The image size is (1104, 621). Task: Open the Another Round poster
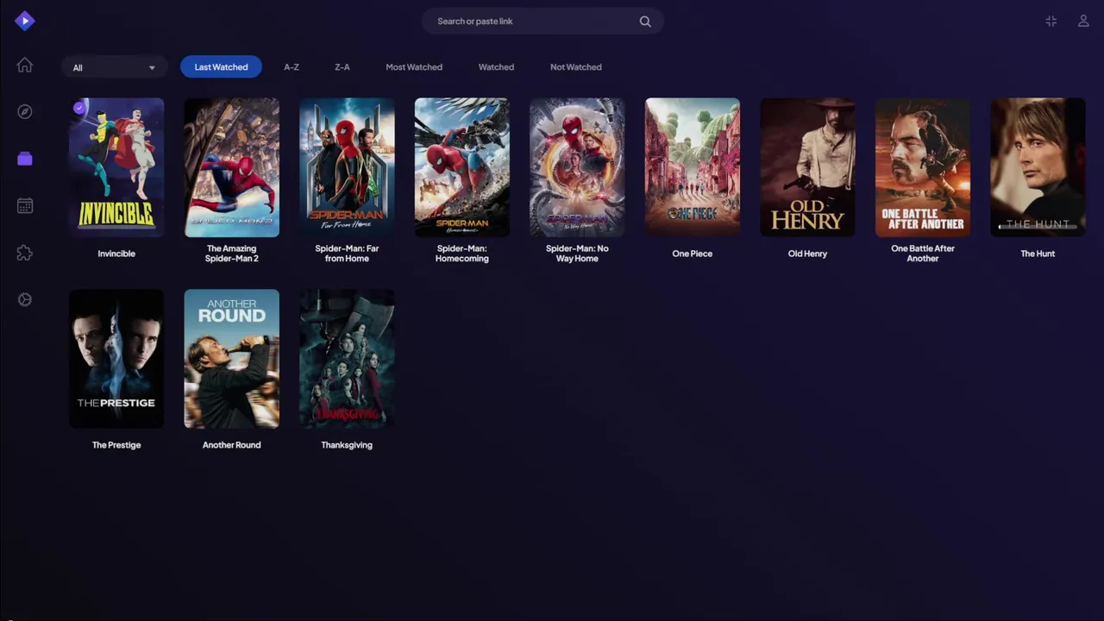pyautogui.click(x=231, y=359)
